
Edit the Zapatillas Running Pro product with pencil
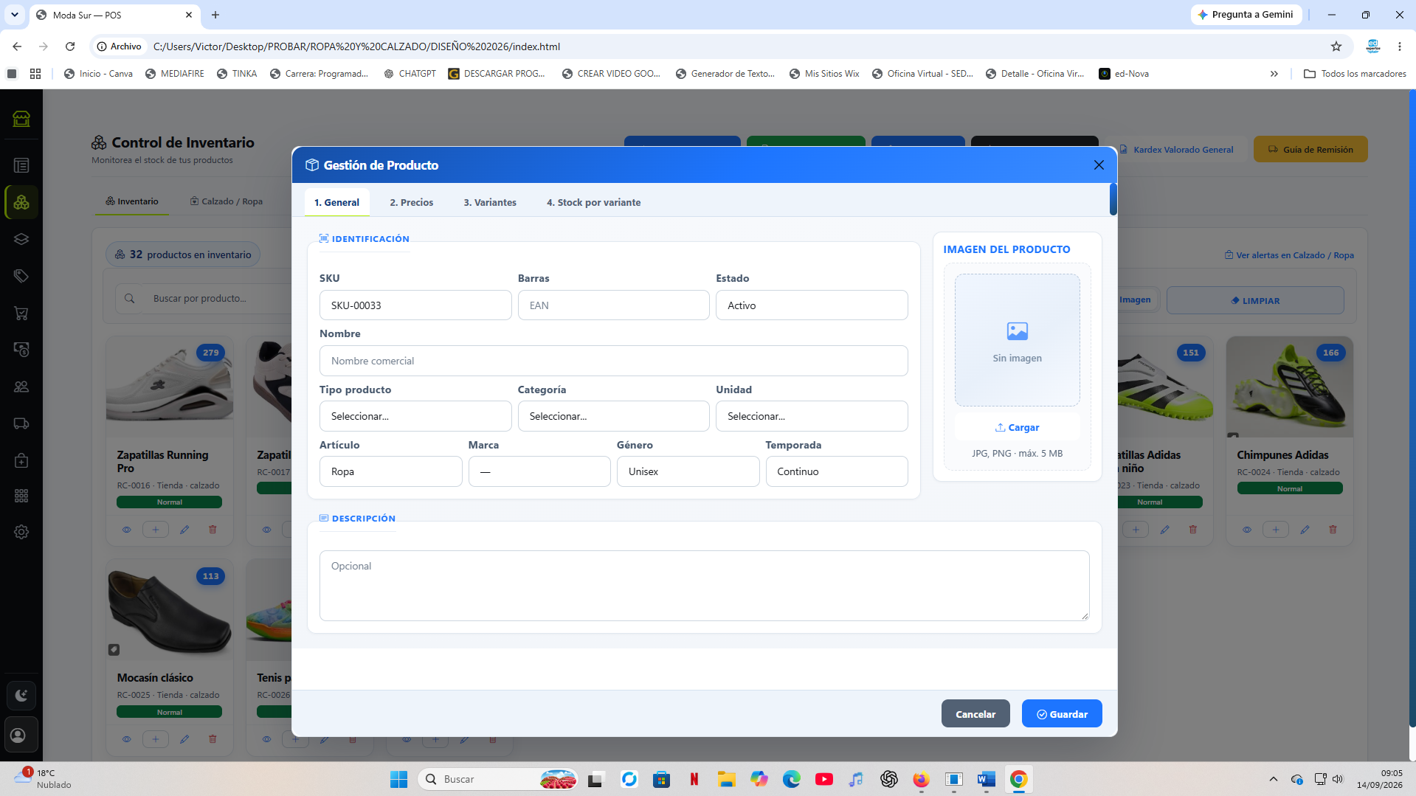pos(184,530)
